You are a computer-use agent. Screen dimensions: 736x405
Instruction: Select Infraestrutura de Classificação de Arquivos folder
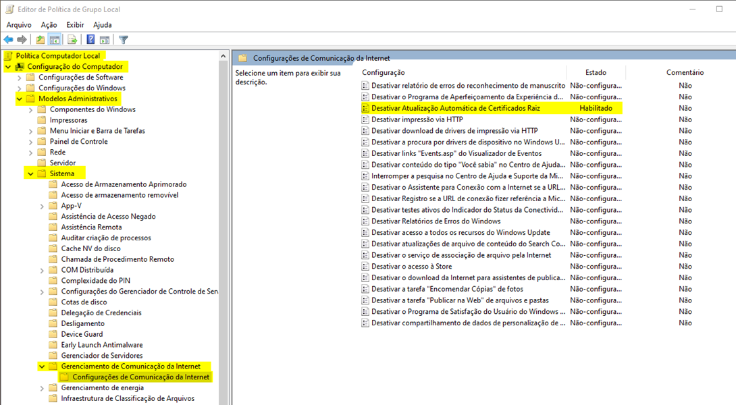point(127,398)
